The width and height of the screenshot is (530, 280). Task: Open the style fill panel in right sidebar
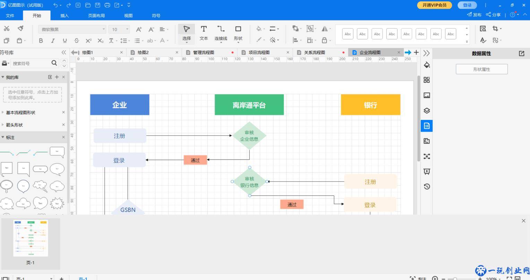427,65
